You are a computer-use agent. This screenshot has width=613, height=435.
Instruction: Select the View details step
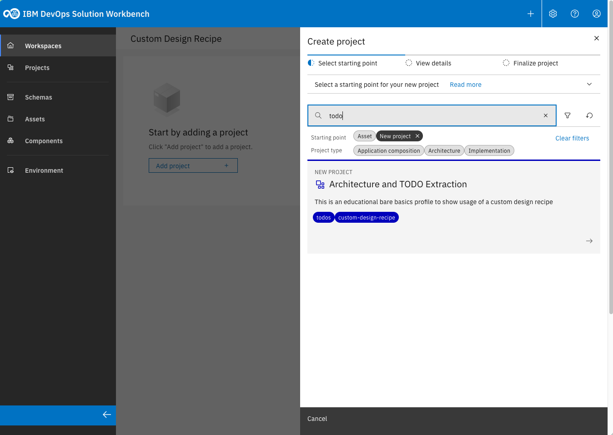428,63
